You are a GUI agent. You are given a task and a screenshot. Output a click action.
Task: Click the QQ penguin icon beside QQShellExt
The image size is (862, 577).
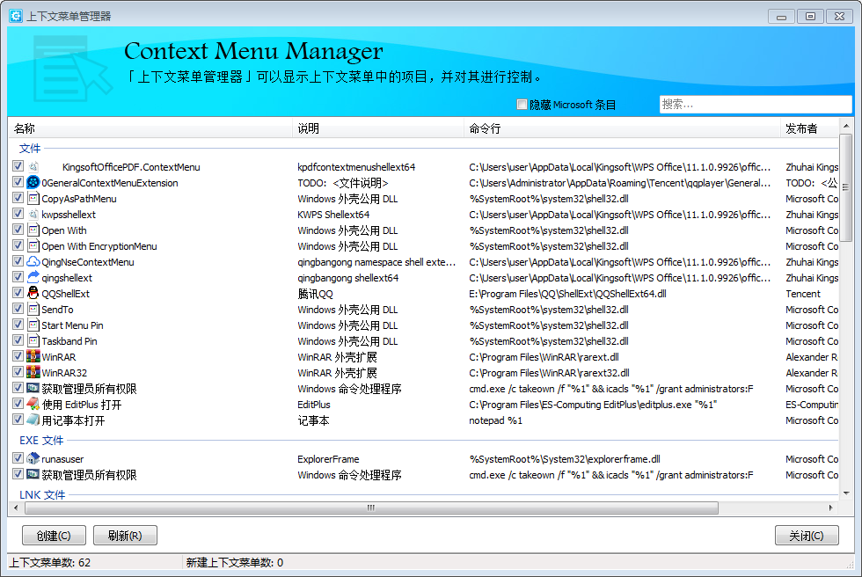tap(33, 294)
